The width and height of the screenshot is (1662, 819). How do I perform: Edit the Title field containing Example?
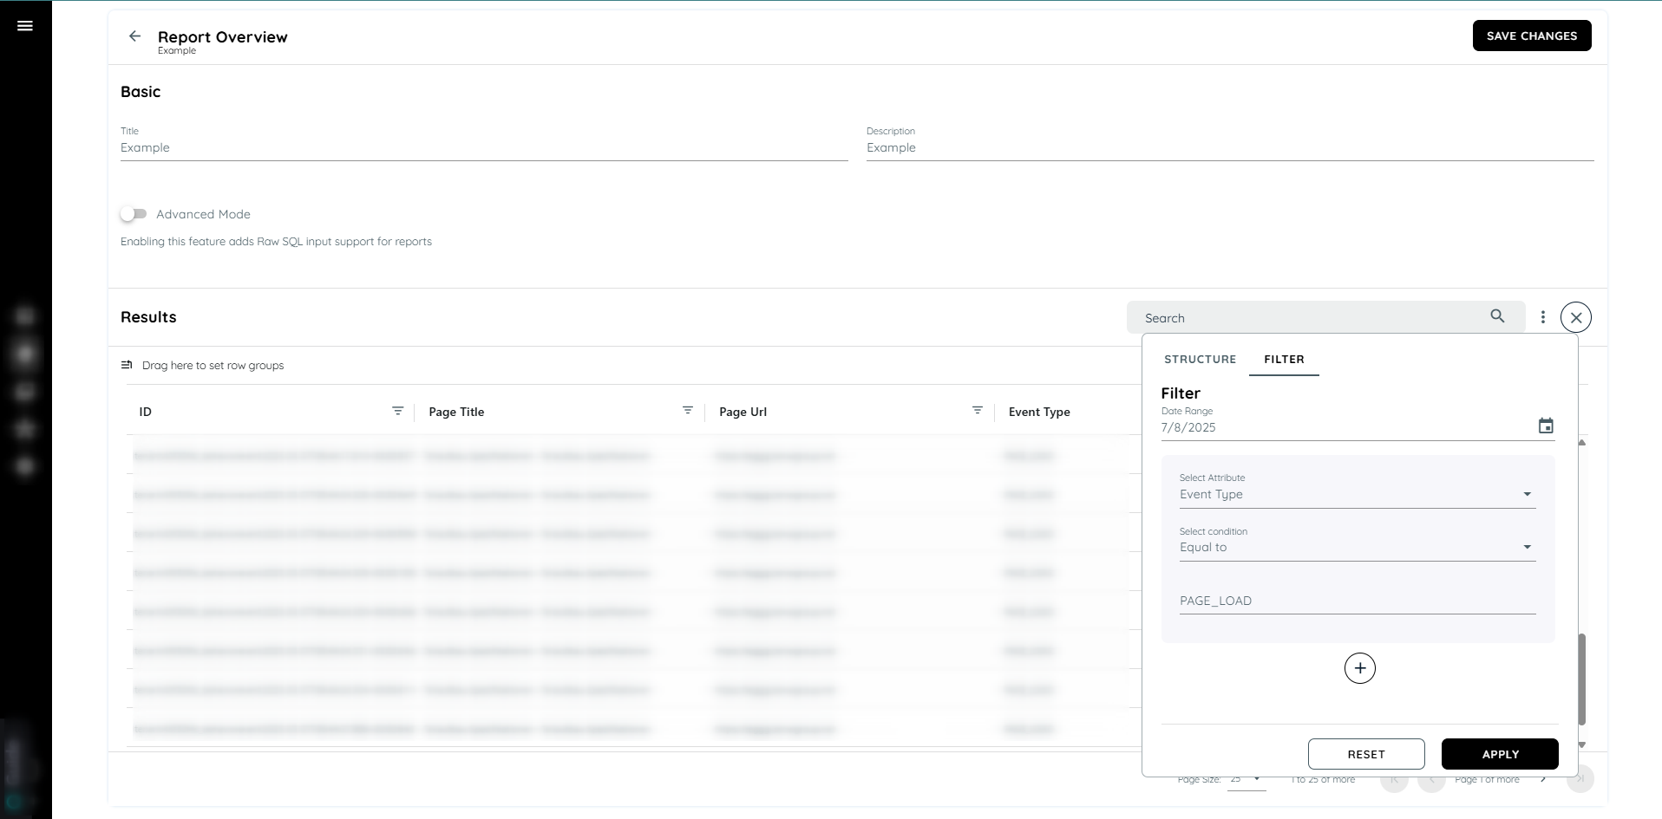[x=484, y=147]
